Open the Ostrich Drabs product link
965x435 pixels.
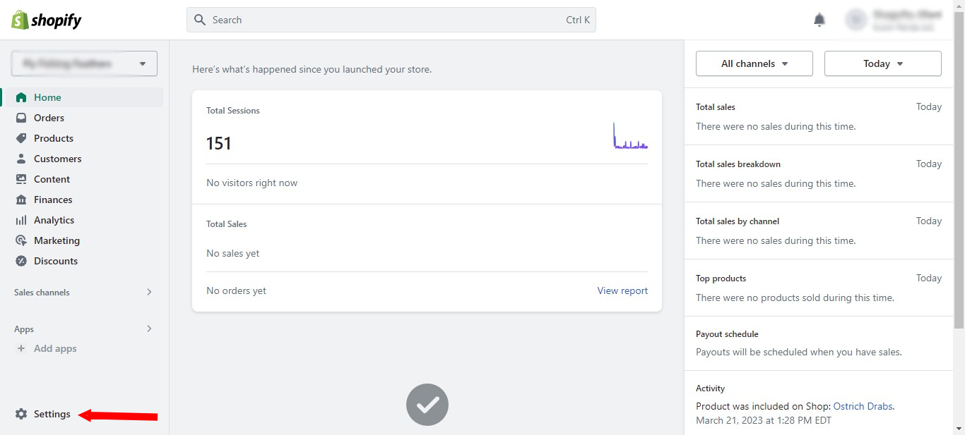click(863, 405)
